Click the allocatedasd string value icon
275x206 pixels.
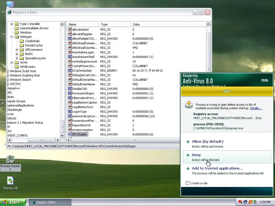coord(70,29)
